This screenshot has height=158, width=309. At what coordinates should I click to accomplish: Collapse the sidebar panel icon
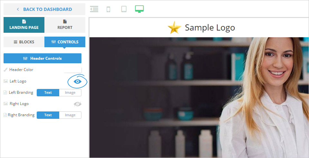[94, 9]
